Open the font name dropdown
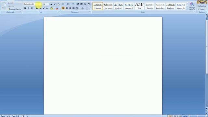208x117 pixels. click(42, 4)
